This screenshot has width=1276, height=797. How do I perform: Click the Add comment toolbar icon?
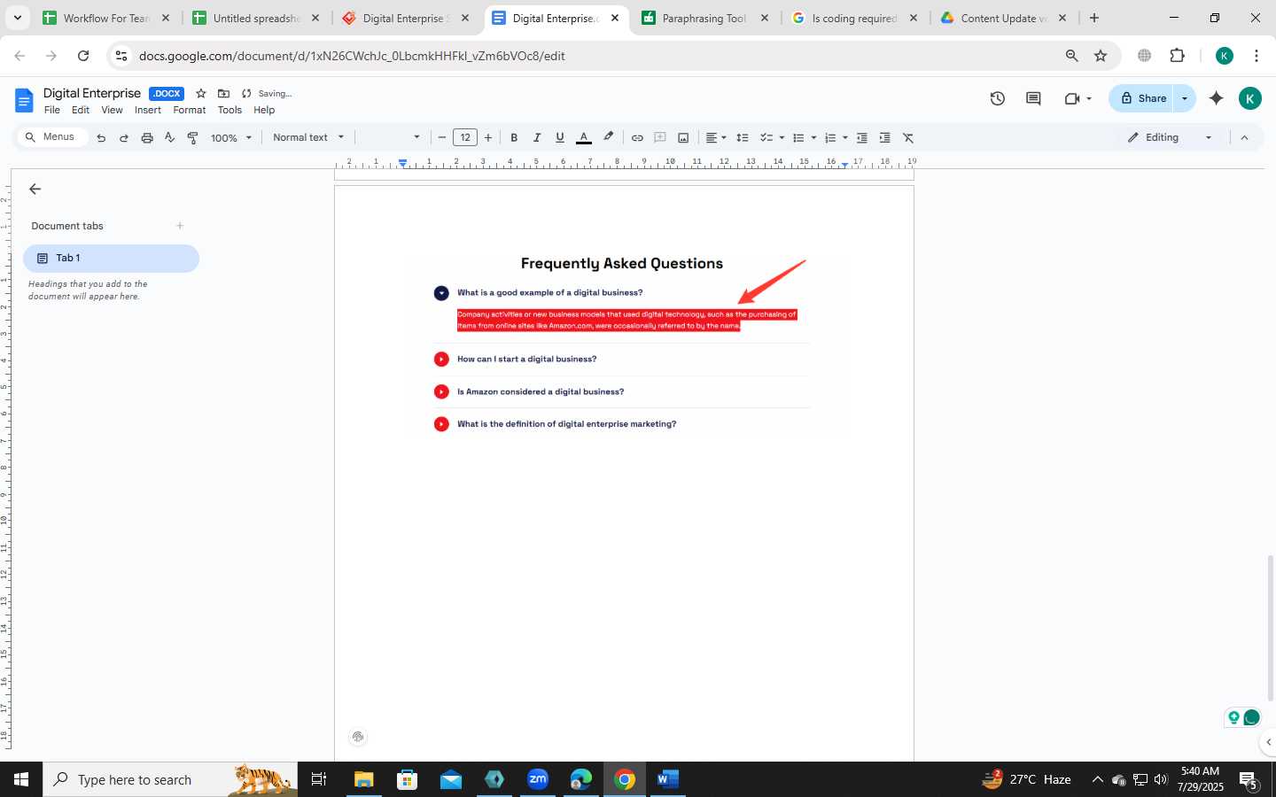(x=660, y=138)
